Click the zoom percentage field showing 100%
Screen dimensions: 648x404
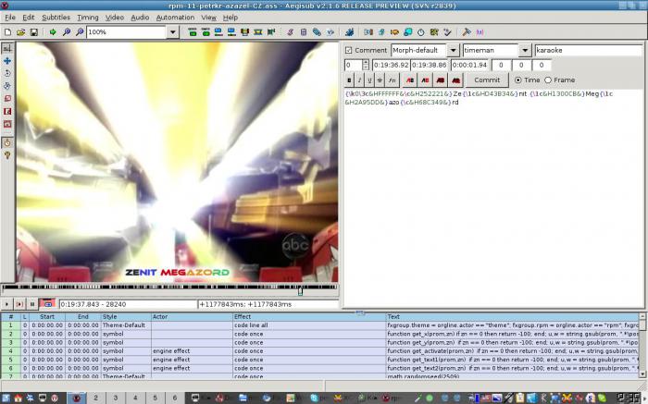127,32
